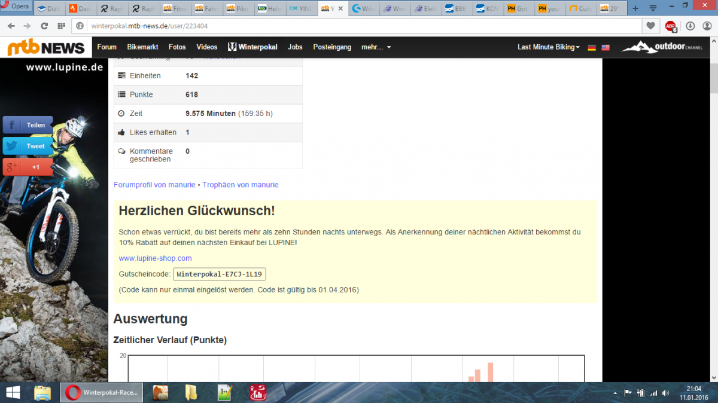Click the globe site info icon
The height and width of the screenshot is (403, 718).
click(80, 26)
